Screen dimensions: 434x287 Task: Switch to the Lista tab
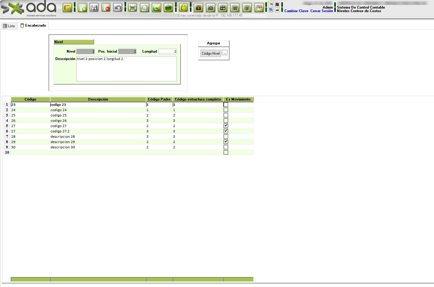tap(9, 26)
